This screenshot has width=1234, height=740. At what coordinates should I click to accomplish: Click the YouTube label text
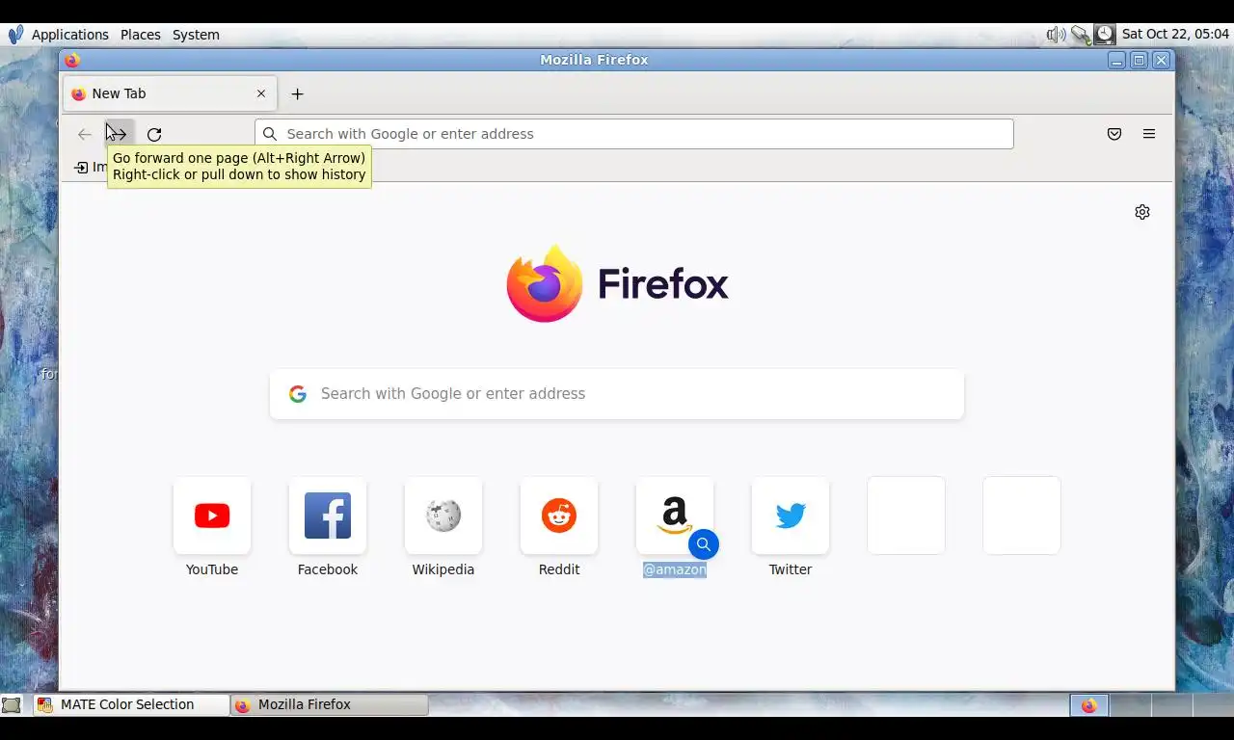click(212, 569)
